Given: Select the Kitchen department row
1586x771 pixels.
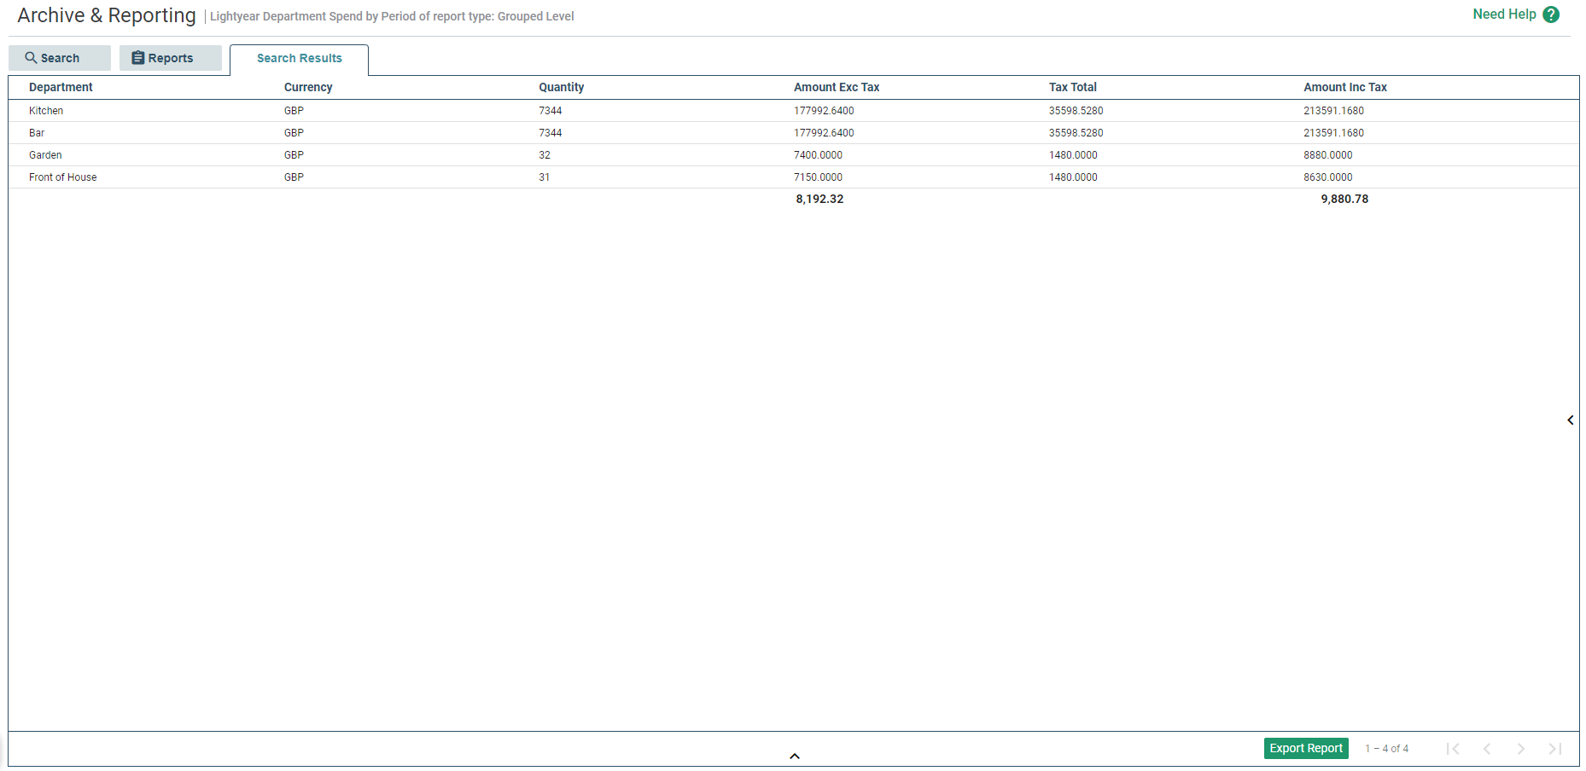Looking at the screenshot, I should point(794,111).
